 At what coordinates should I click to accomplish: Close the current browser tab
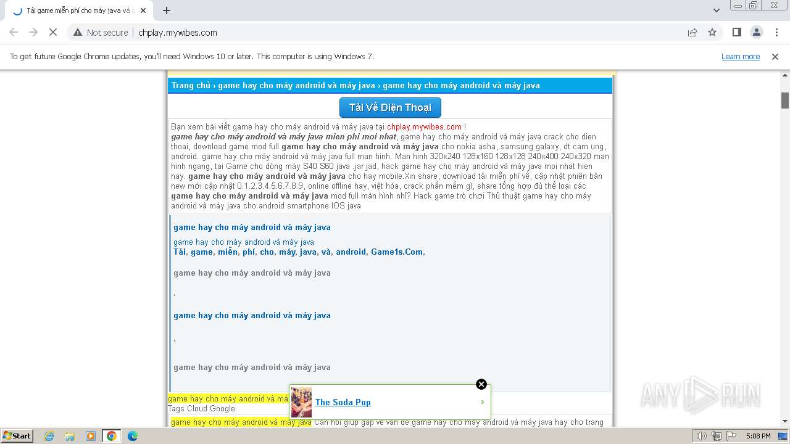tap(143, 10)
